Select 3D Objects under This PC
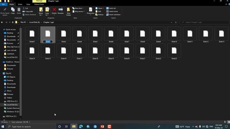This screenshot has height=129, width=230. 11,77
